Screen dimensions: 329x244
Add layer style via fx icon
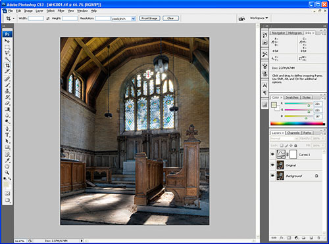tap(282, 237)
